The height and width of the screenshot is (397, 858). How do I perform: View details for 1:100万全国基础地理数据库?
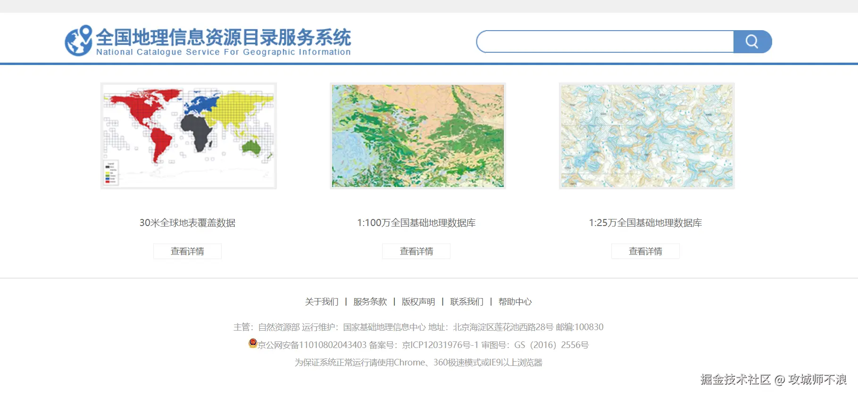tap(417, 251)
